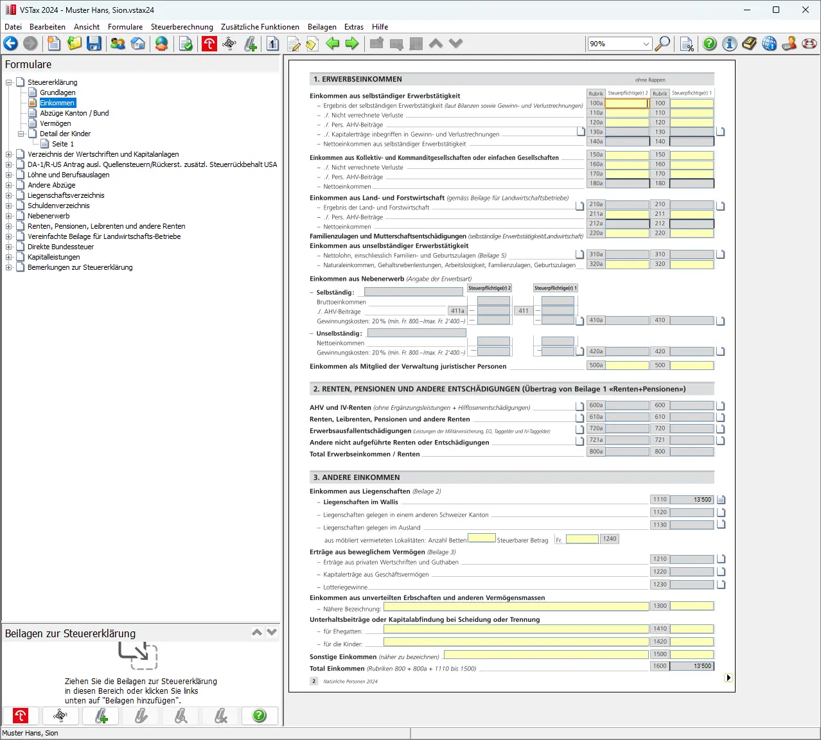
Task: Open Vermögen in the form tree
Action: tap(55, 123)
